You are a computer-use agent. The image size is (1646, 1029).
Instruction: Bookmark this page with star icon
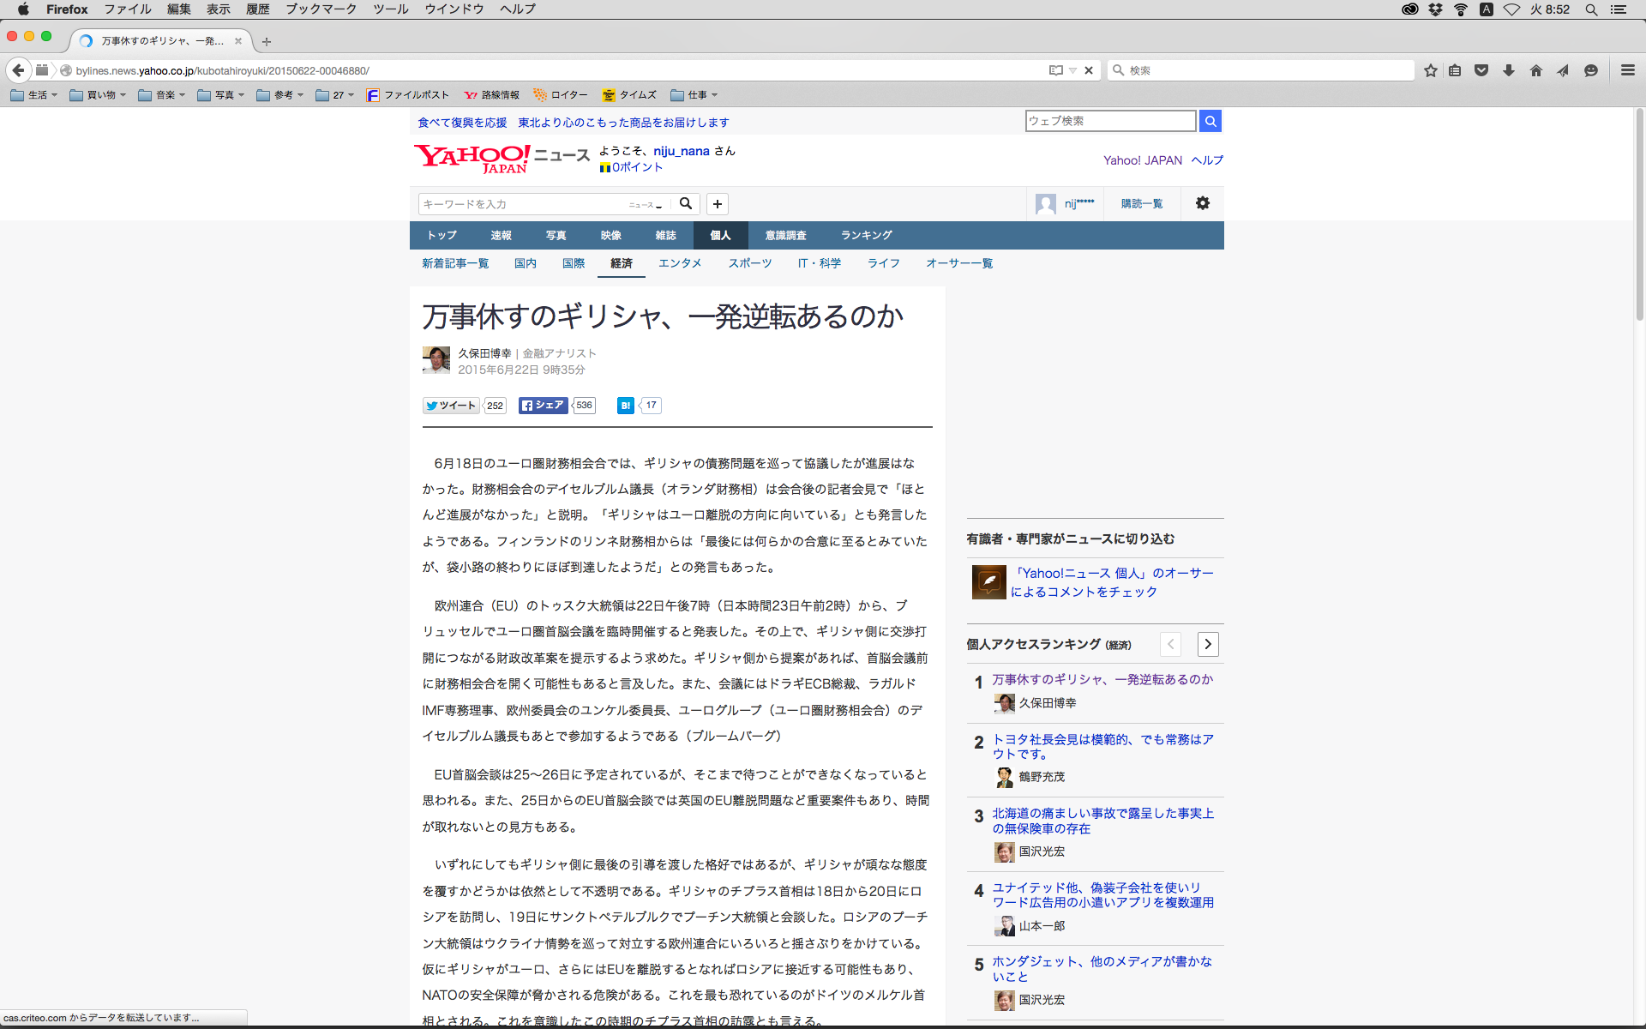point(1430,70)
